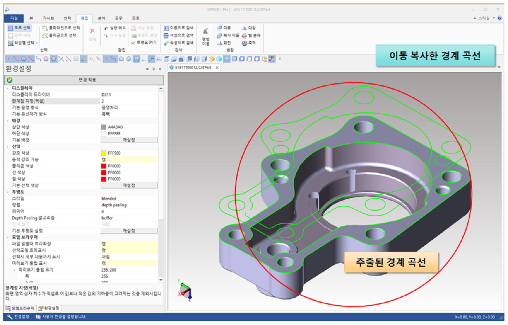Click the 색상으로 검색 icon
This screenshot has height=325, width=508.
click(x=167, y=35)
